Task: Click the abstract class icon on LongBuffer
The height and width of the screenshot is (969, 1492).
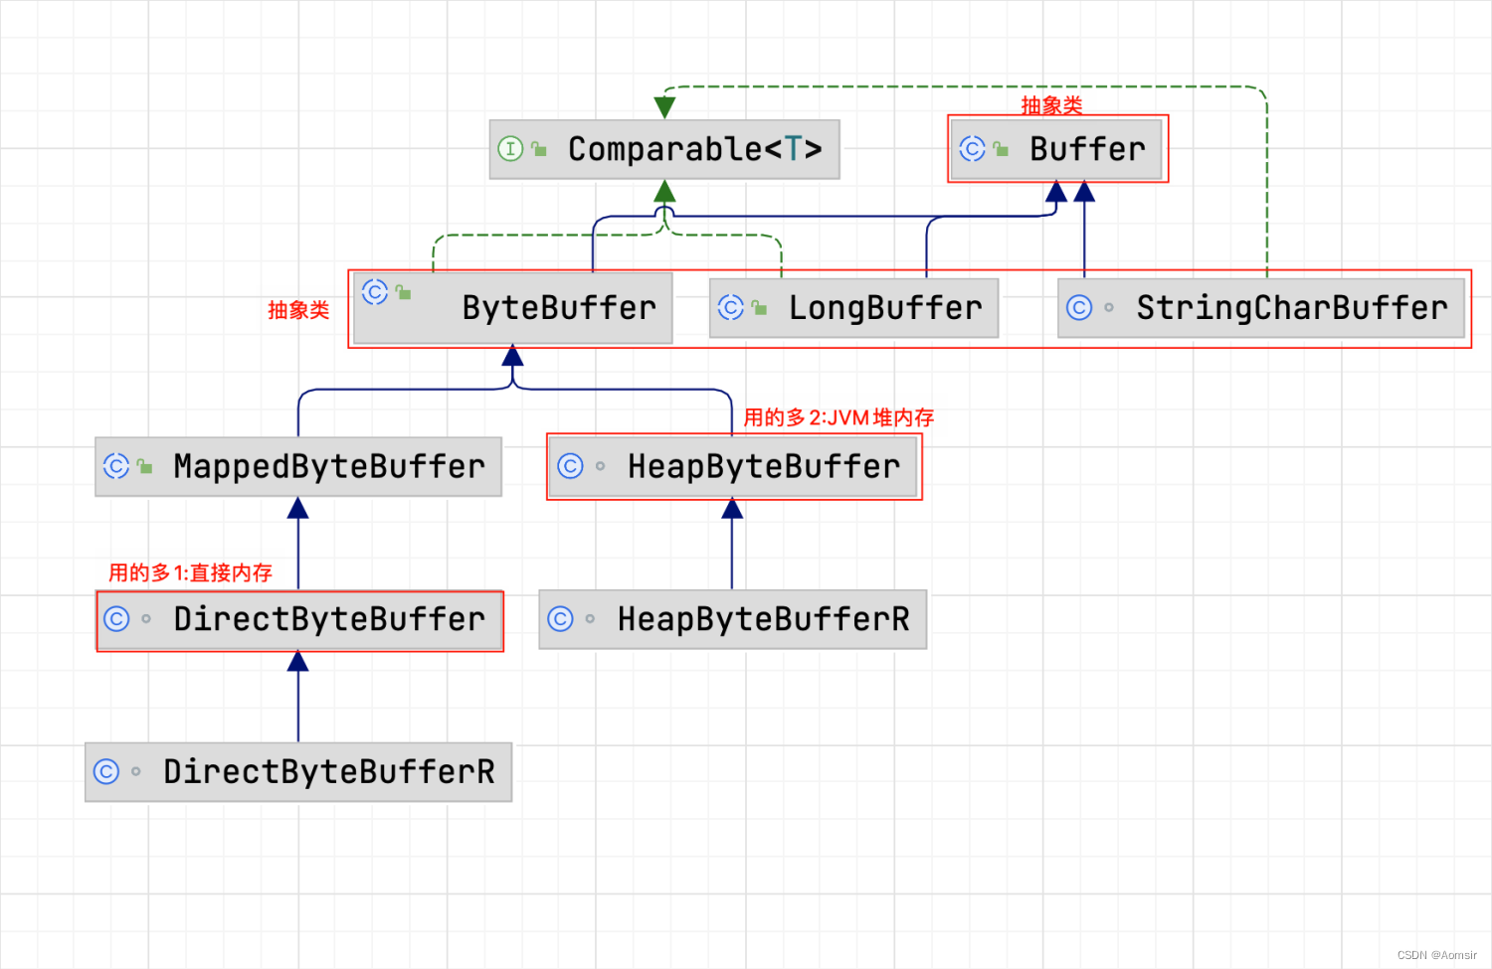Action: click(x=731, y=308)
